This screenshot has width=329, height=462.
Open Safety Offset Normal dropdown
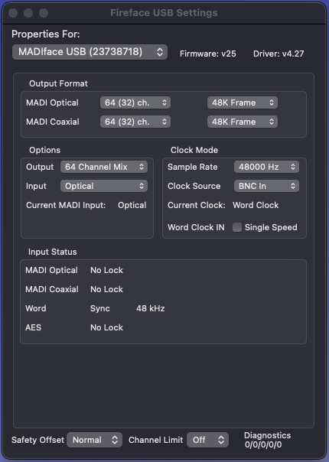click(x=94, y=440)
